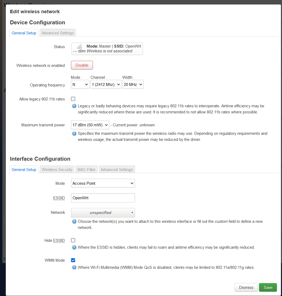Open Interface Configuration Advanced Settings tab
282x296 pixels.
click(117, 169)
